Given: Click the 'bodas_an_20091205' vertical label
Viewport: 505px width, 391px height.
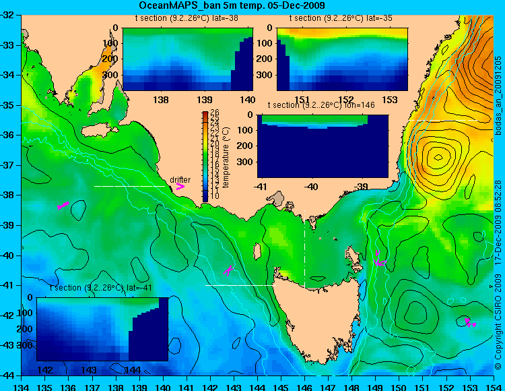Looking at the screenshot, I should (x=498, y=96).
